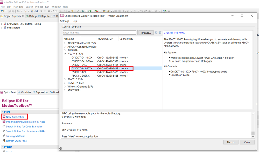Collapse the PSoC 4 BSPs tree node
Viewport: 259px width, 152px height.
pyautogui.click(x=65, y=54)
